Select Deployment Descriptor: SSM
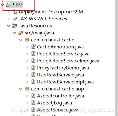This screenshot has width=118, height=116. click(51, 12)
